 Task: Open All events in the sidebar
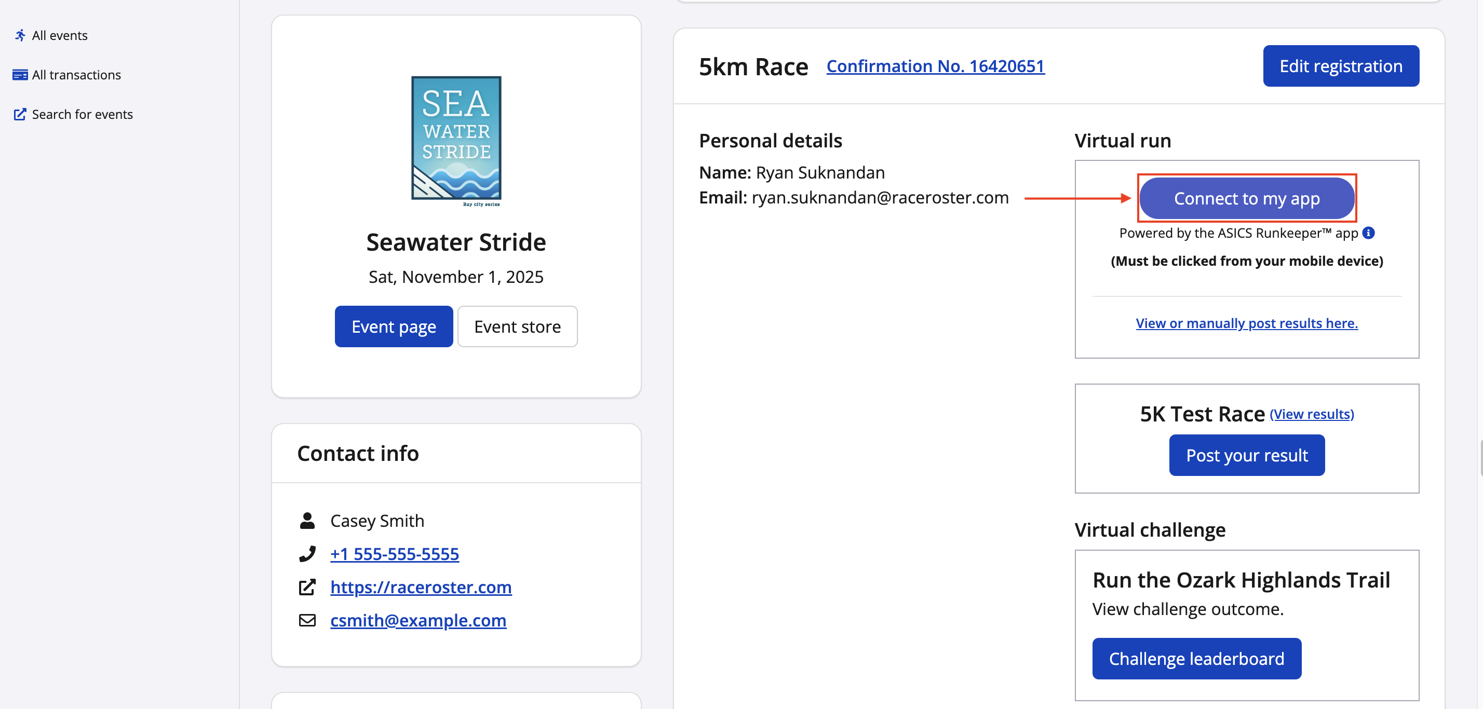pos(60,36)
